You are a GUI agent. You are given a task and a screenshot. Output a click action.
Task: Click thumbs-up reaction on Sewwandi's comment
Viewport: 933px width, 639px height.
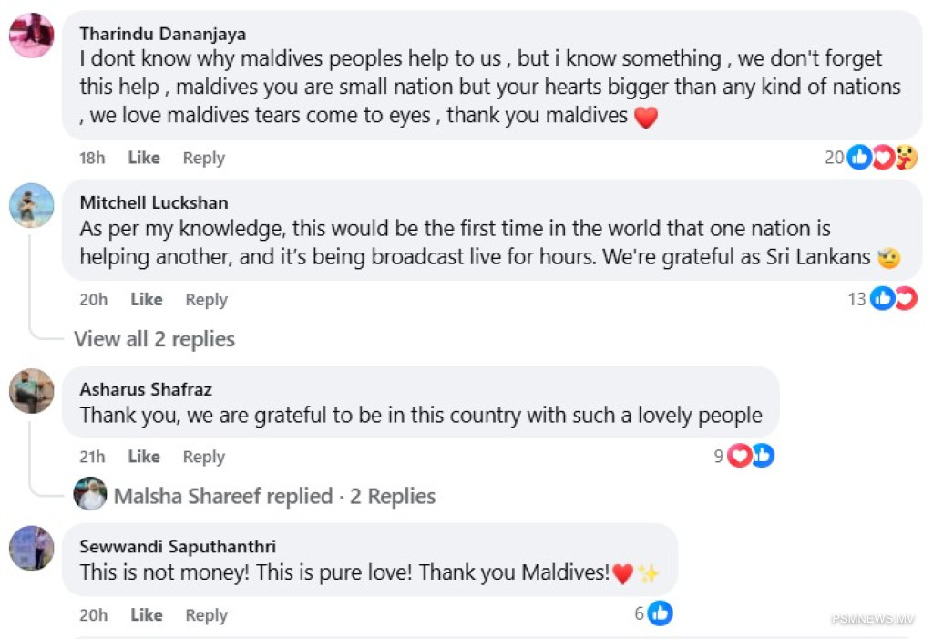660,613
